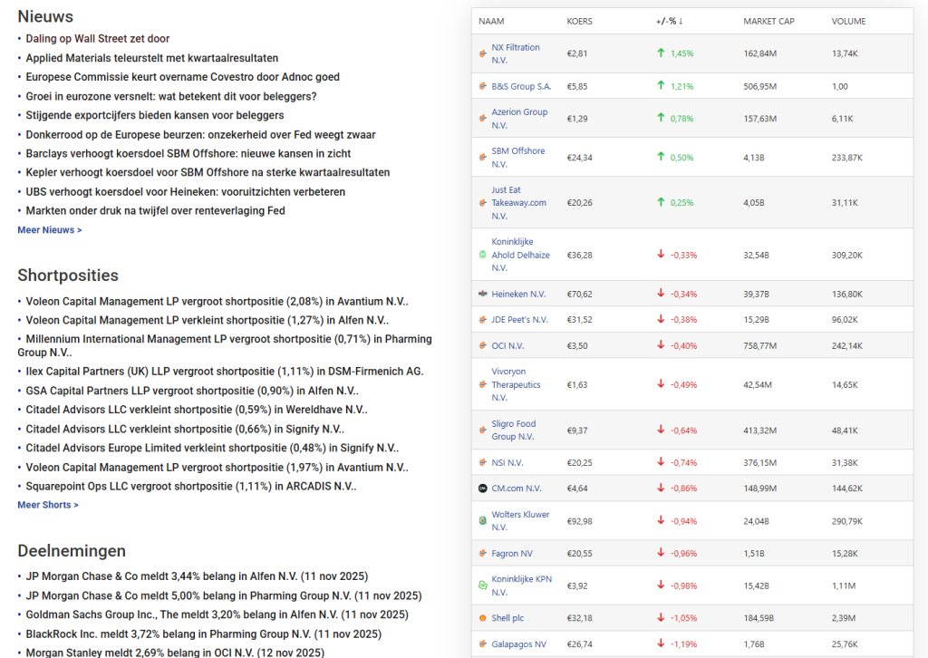Open BlackRock belang in Pharming Group entry
This screenshot has height=658, width=928.
click(203, 634)
